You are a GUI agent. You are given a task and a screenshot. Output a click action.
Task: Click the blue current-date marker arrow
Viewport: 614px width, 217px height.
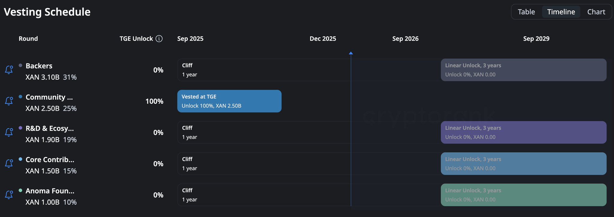point(351,53)
